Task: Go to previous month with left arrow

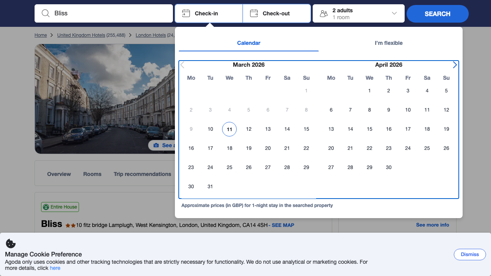Action: (182, 64)
